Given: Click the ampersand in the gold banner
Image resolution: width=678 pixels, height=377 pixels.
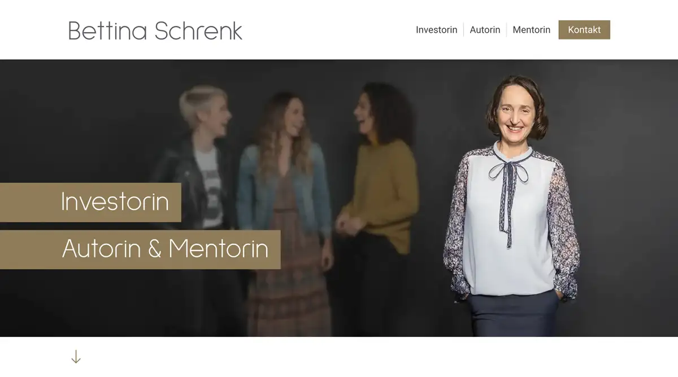Looking at the screenshot, I should click(x=155, y=249).
